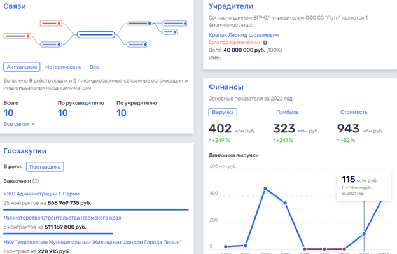Click the Финансы section heading

226,87
